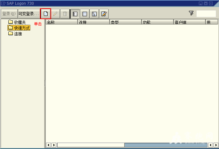Screen dimensions: 219x149
Task: Click the 登录 logon button
Action: tap(9, 14)
